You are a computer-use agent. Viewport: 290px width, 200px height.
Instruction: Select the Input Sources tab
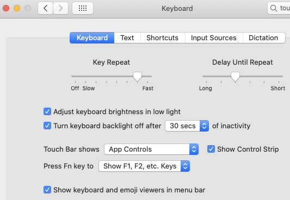pyautogui.click(x=214, y=37)
